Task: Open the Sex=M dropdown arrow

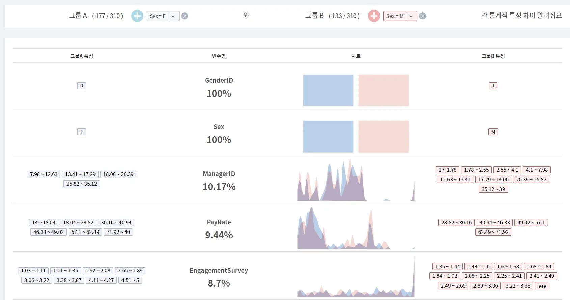Action: (411, 16)
